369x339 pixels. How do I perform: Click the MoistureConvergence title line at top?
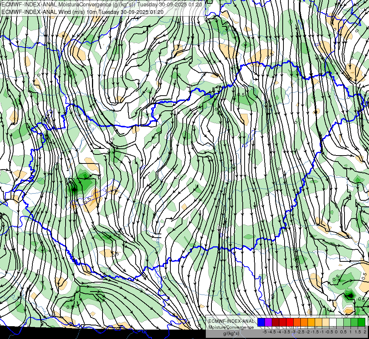coord(101,5)
